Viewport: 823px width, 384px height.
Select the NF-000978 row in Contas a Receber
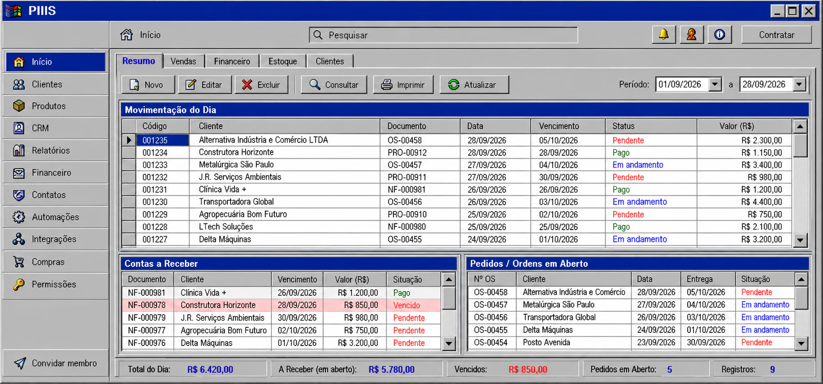click(x=282, y=305)
